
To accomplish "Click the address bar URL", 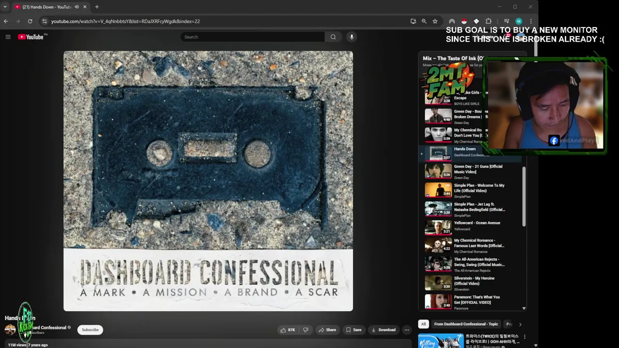I will tap(125, 21).
